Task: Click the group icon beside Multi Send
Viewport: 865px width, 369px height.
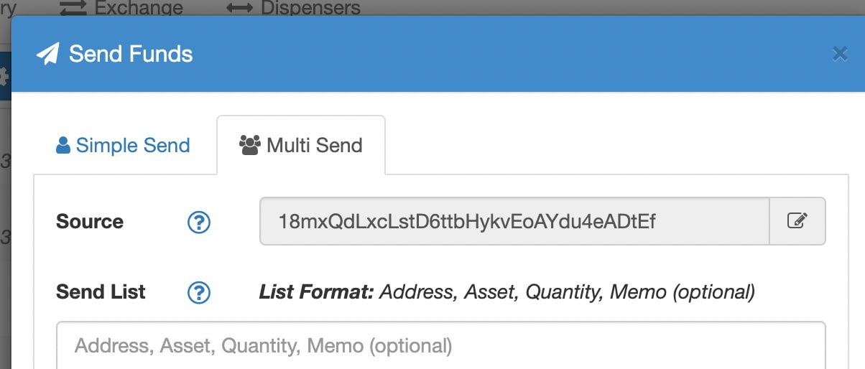Action: 249,146
